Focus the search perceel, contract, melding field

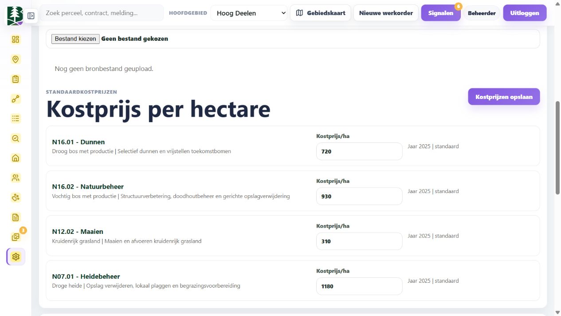point(102,13)
